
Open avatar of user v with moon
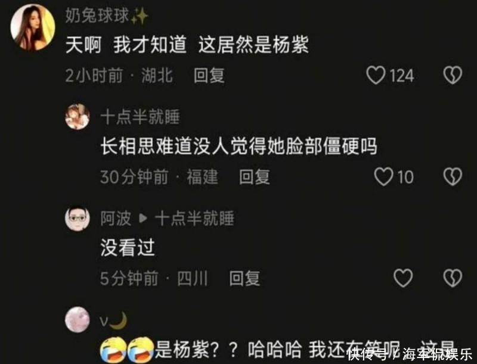(x=78, y=320)
